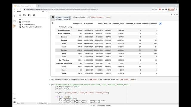The height and width of the screenshot is (107, 191).
Task: Open a new browser tab
Action: point(38,6)
